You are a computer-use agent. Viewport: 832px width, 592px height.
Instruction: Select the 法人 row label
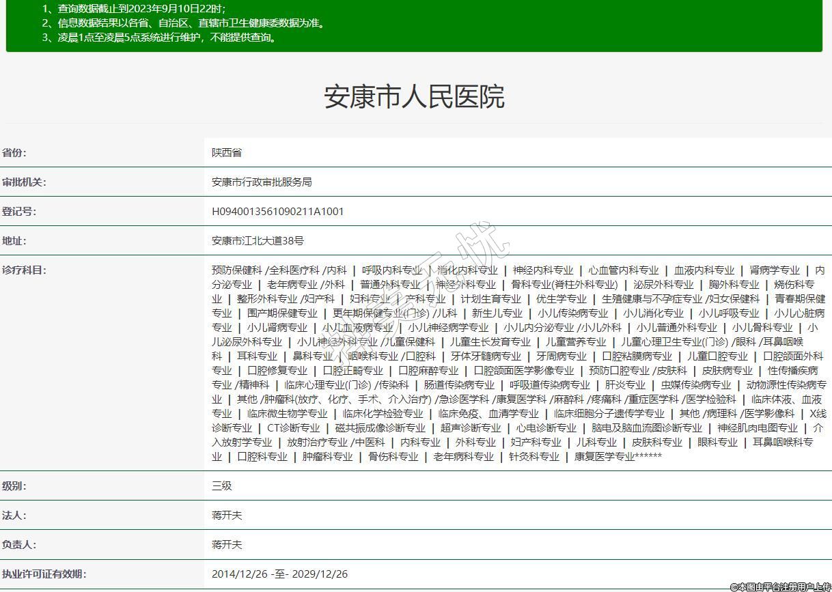point(14,516)
